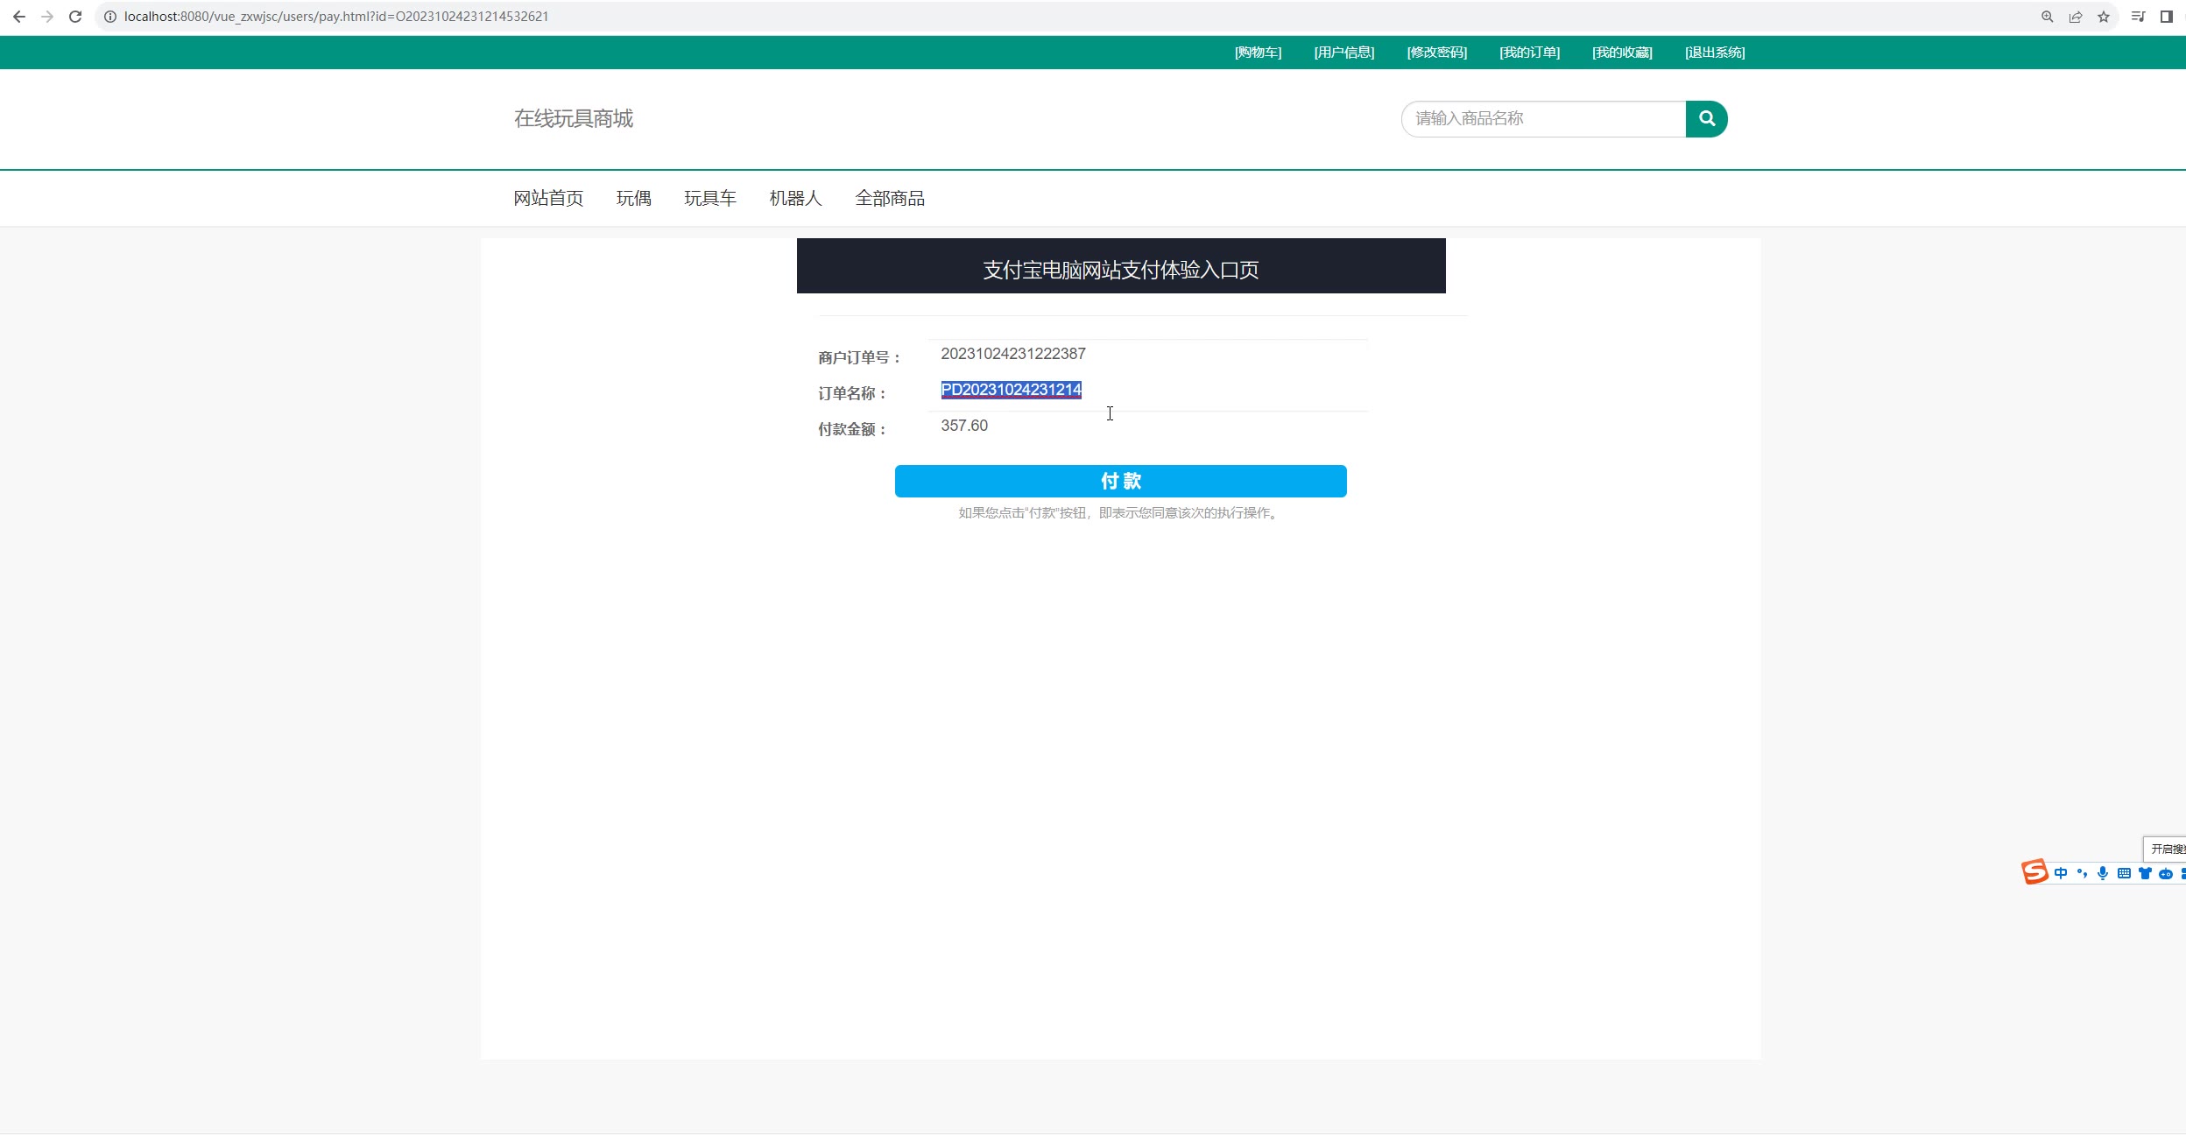
Task: Start Sogou voice input microphone
Action: [2103, 873]
